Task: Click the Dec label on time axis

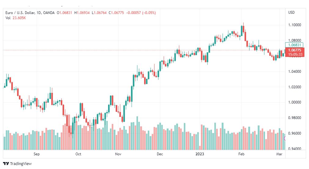Action: tap(160, 154)
